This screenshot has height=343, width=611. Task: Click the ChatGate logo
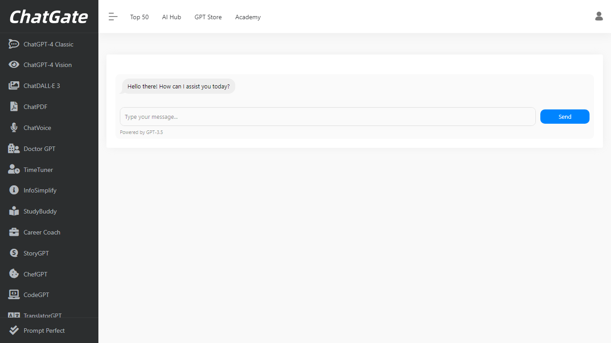[49, 17]
